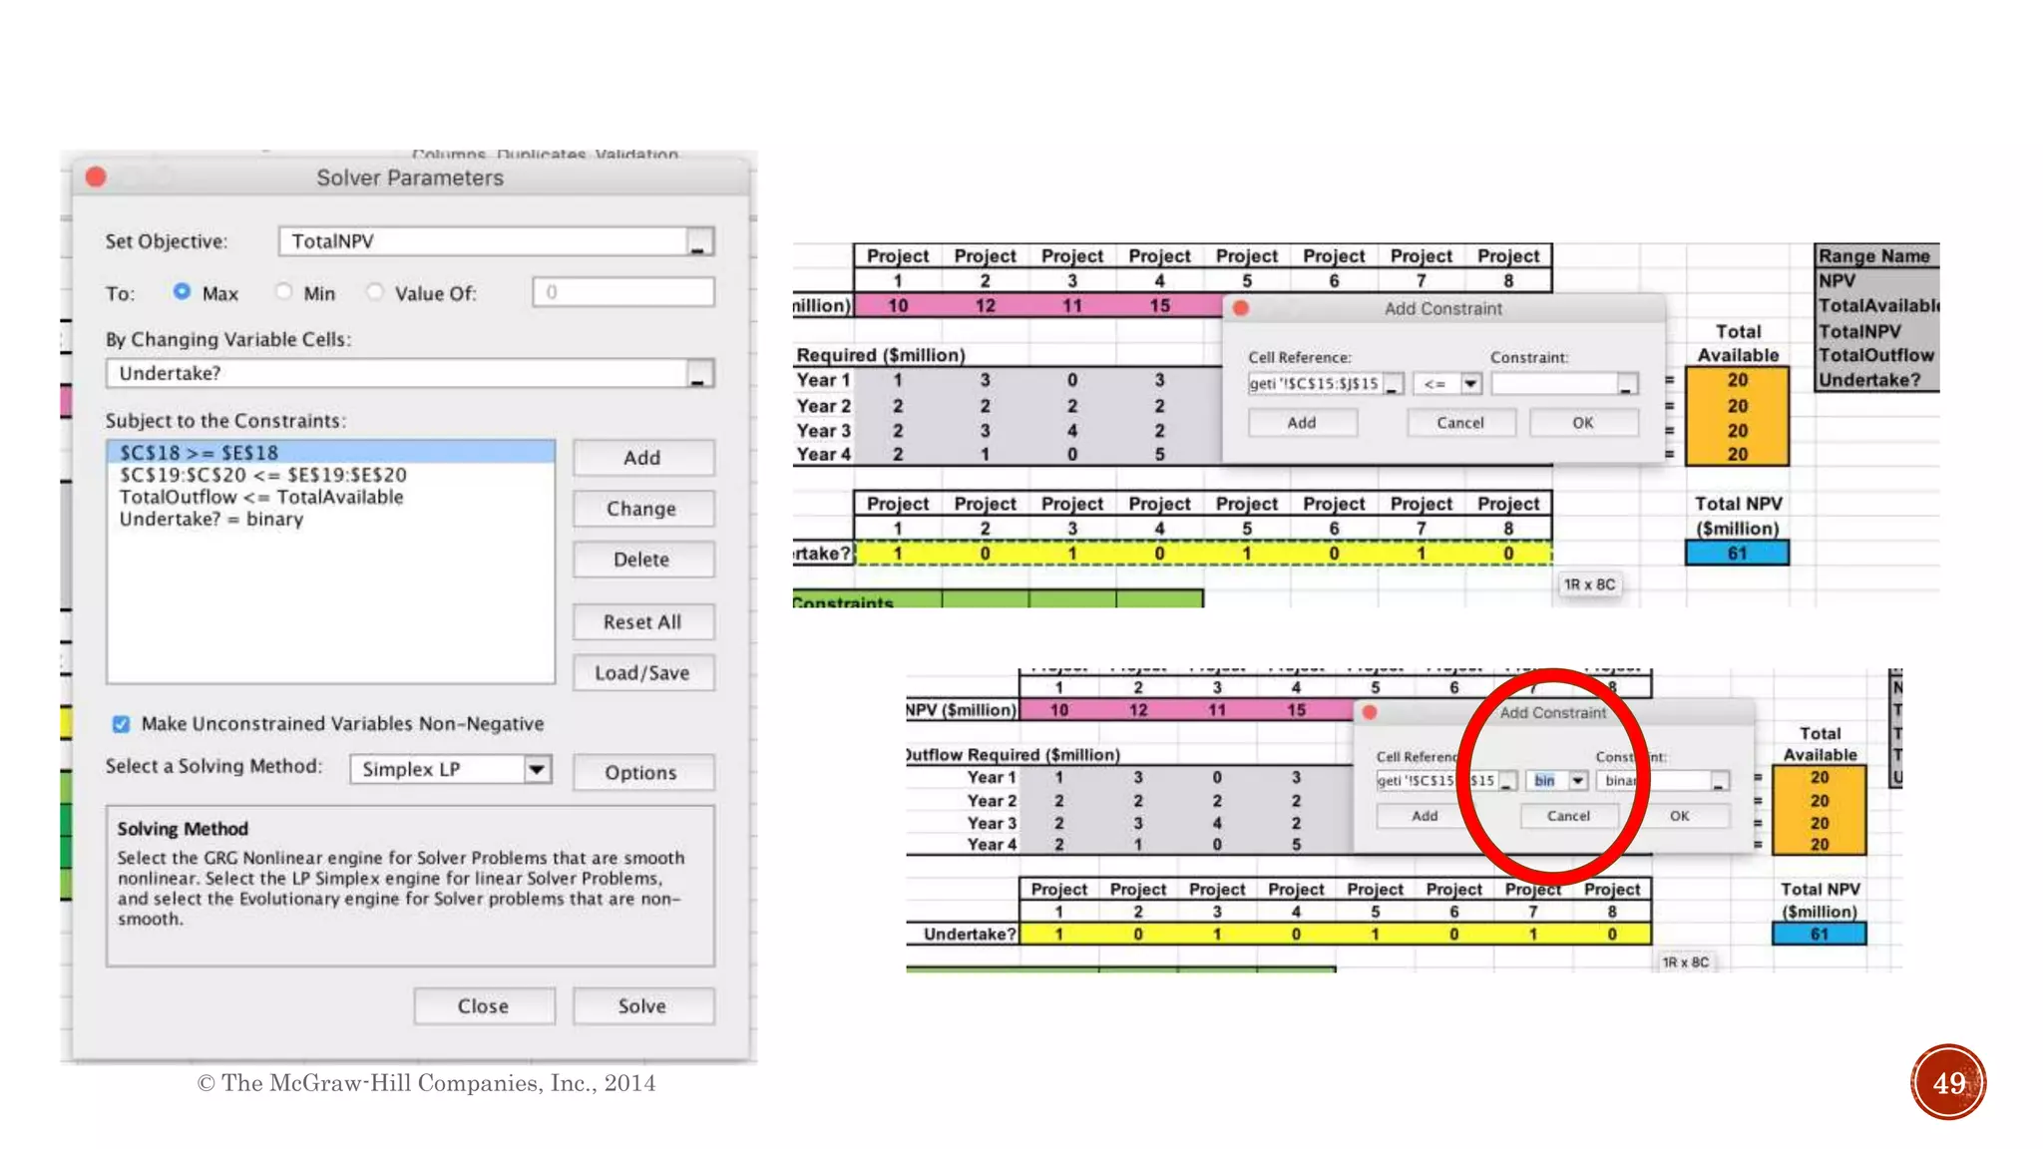Screen dimensions: 2043x1149
Task: Select the Min radio button
Action: 285,292
